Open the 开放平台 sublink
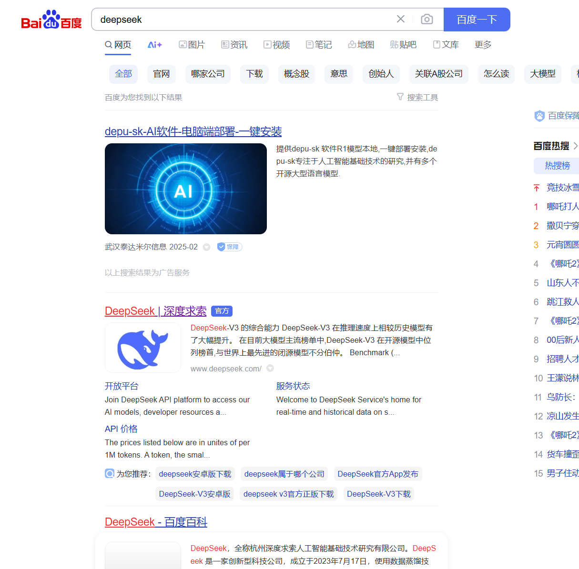The width and height of the screenshot is (579, 569). [122, 386]
